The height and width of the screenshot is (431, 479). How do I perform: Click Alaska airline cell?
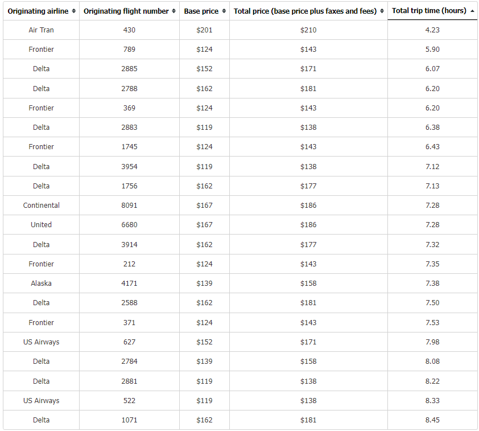(41, 284)
